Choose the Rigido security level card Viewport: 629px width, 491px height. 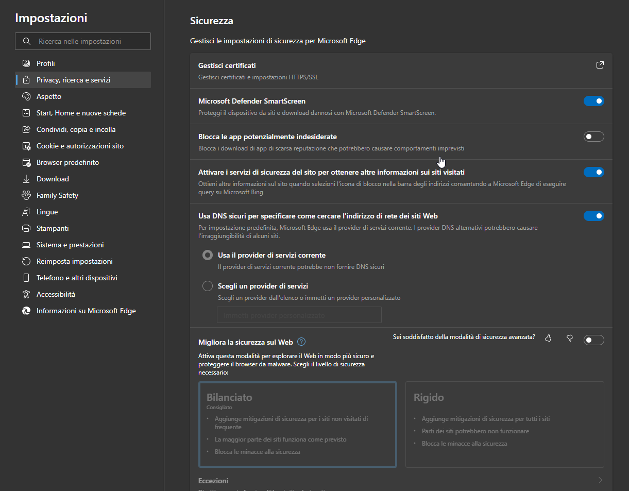click(504, 424)
